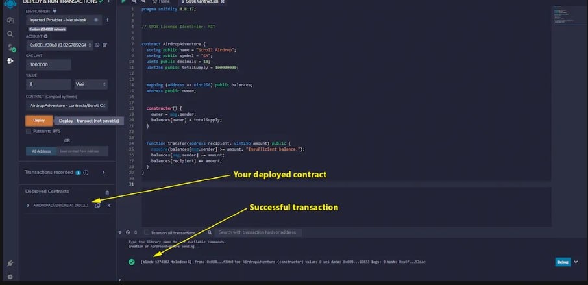Expand the AIRDROPADVENTURE deployed contract
Screen dimensions: 588x285
28,206
